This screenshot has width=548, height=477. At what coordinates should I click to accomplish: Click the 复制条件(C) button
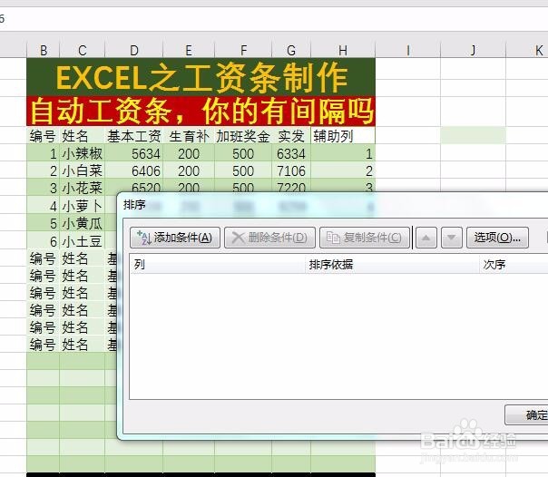[365, 238]
